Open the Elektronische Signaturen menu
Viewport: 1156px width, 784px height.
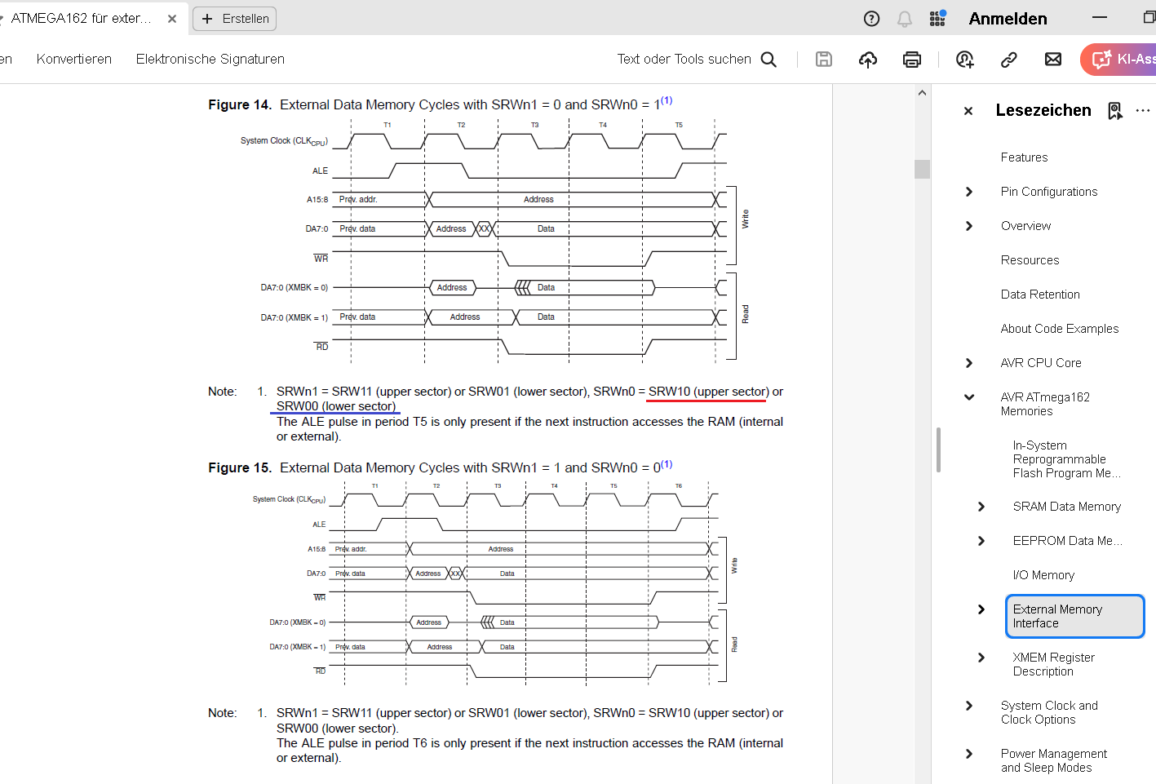point(210,59)
